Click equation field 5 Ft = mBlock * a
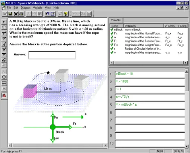The height and width of the screenshot is (153, 190). [150, 105]
